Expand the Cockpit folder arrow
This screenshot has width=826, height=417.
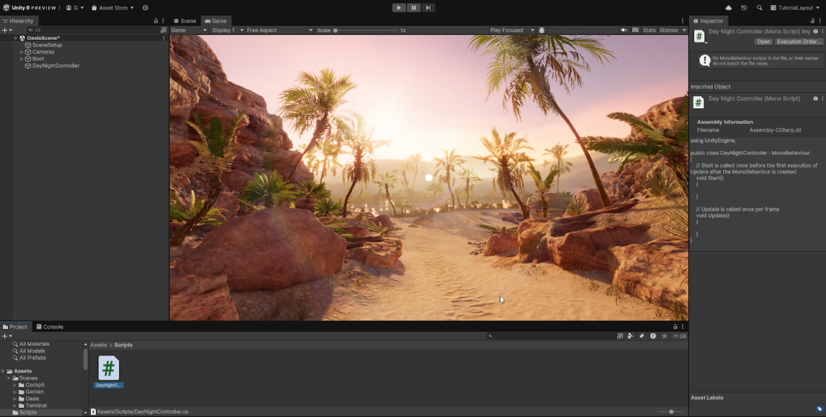pos(15,385)
